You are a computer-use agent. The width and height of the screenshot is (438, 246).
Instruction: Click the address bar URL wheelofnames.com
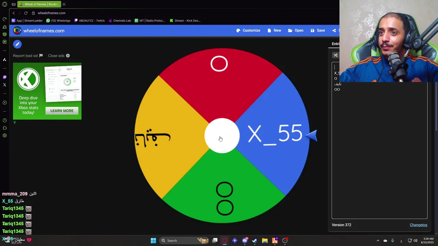(52, 13)
